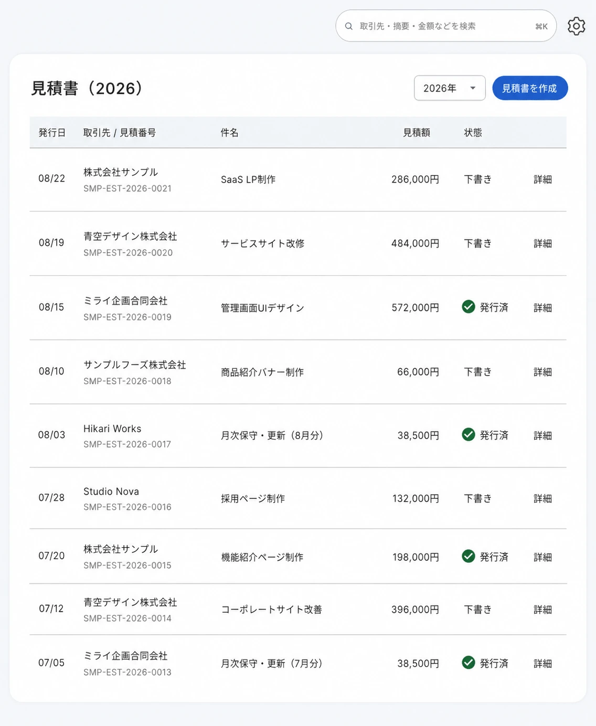Click the date 07/28

51,497
